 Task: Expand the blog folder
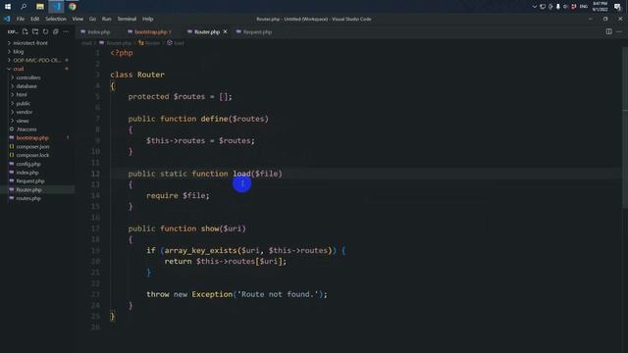[x=19, y=52]
